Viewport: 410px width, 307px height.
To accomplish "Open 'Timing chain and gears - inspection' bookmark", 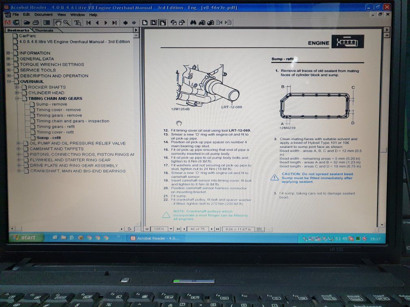I will (x=73, y=121).
